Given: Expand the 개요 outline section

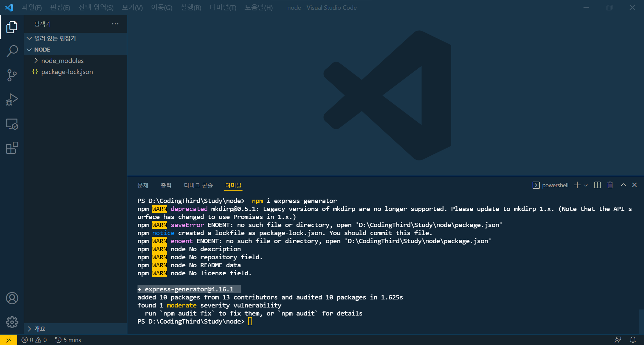Looking at the screenshot, I should (x=75, y=329).
